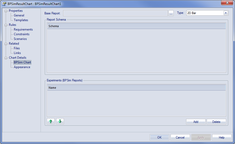Select the General page in tree

click(x=19, y=15)
